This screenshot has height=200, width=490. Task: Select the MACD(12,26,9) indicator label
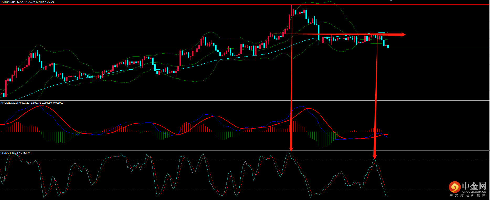[x=9, y=103]
